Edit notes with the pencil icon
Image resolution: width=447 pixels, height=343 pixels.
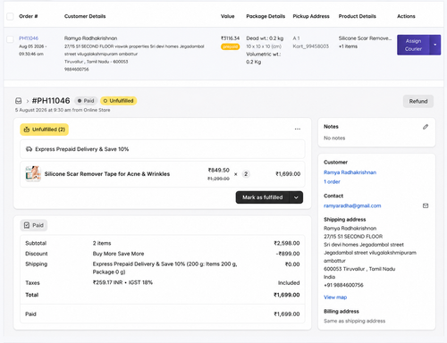point(426,127)
